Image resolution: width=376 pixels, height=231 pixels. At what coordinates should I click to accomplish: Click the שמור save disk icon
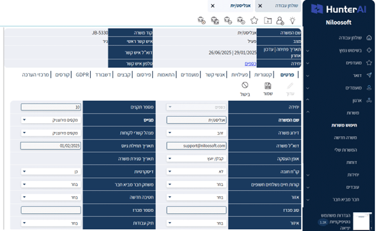click(268, 86)
